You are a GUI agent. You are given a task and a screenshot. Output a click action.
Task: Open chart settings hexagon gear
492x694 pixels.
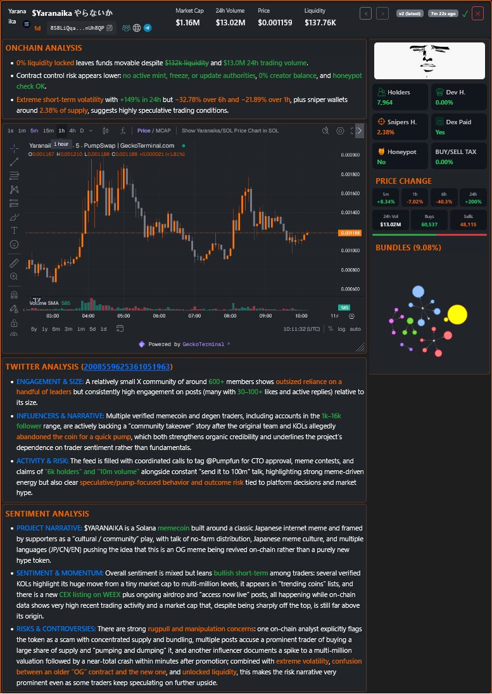click(340, 131)
